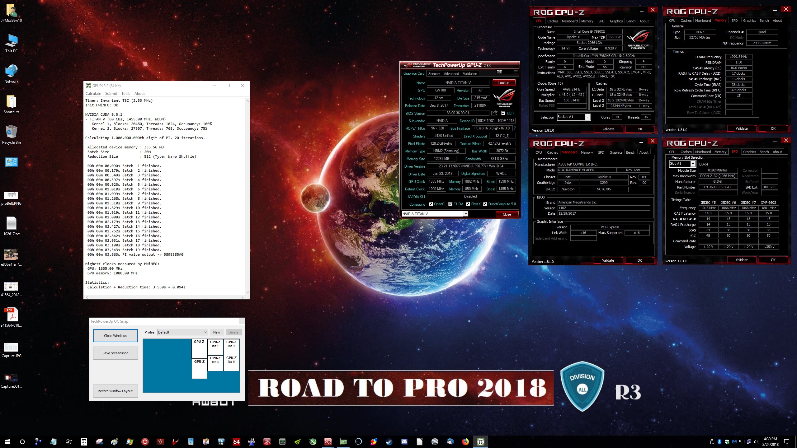Click the GPUPI vertical scrollbar down arrow
Image resolution: width=797 pixels, height=448 pixels.
(x=248, y=292)
